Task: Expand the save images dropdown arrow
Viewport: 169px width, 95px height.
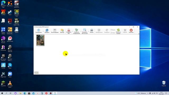Action: pyautogui.click(x=81, y=31)
